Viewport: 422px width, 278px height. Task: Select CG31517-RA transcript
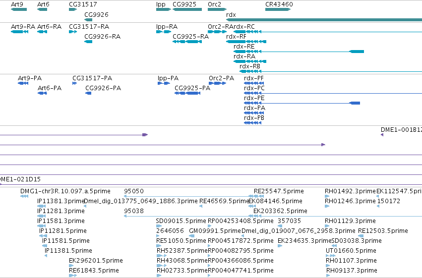[x=73, y=32]
